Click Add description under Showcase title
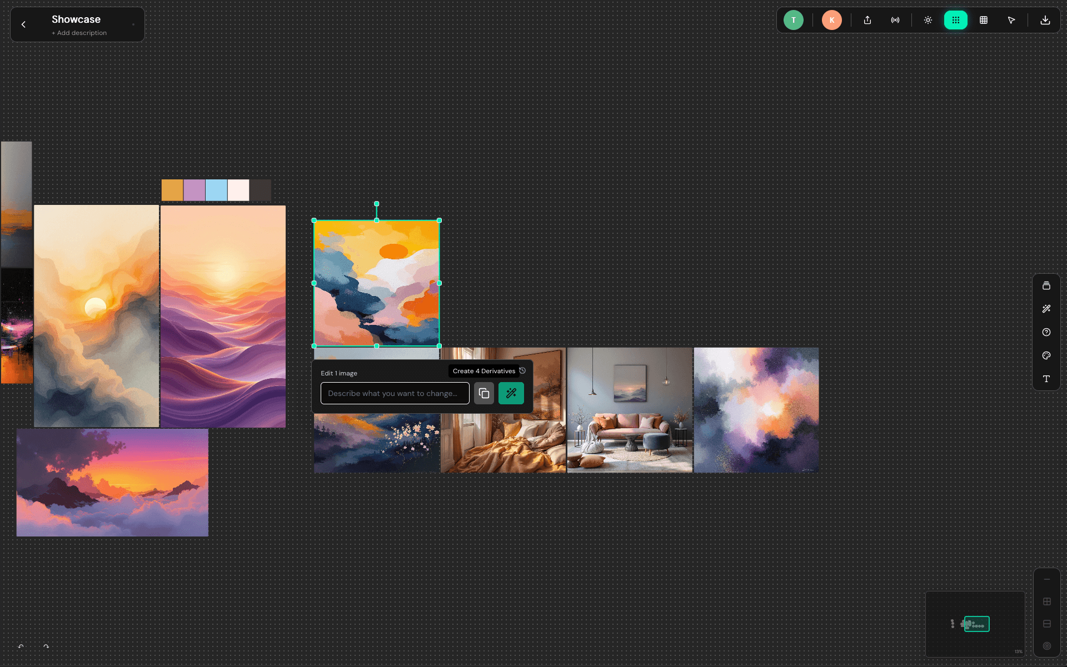 (79, 33)
